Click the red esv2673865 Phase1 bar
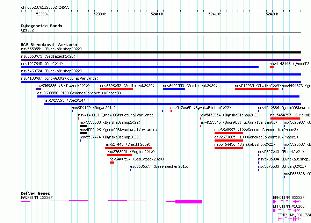This screenshot has width=311, height=223. tap(229, 141)
